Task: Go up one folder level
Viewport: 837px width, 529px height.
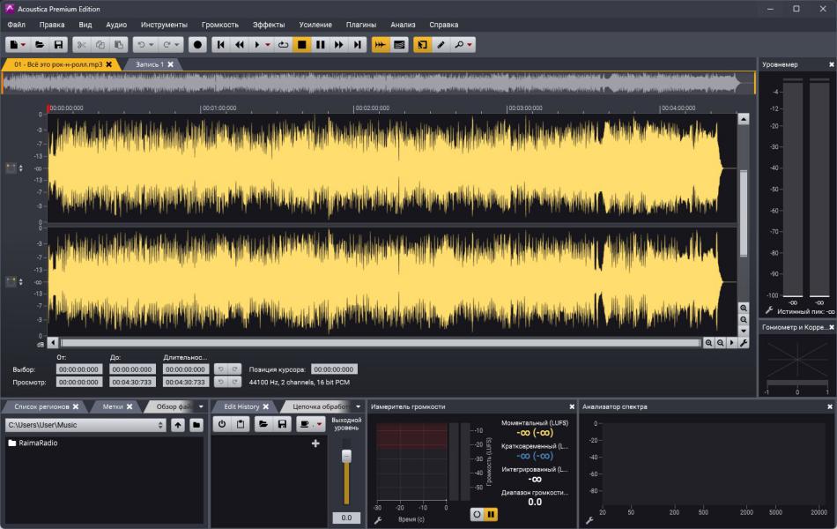Action: 178,425
